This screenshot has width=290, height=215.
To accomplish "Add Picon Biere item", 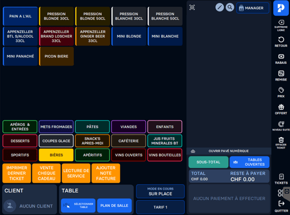I will point(56,56).
